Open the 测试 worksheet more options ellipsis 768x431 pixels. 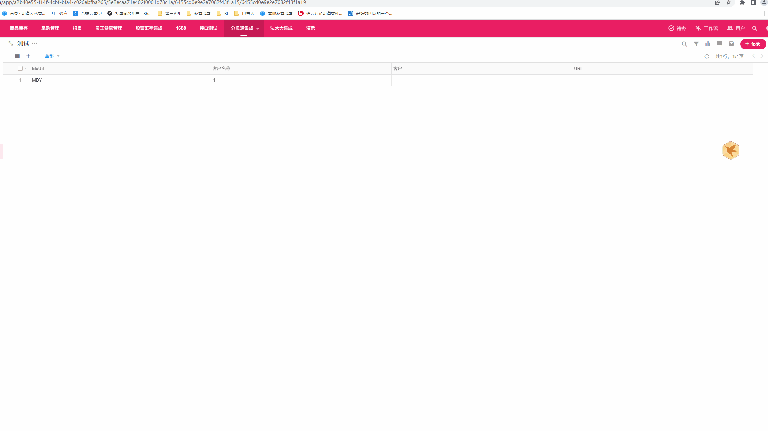[35, 43]
